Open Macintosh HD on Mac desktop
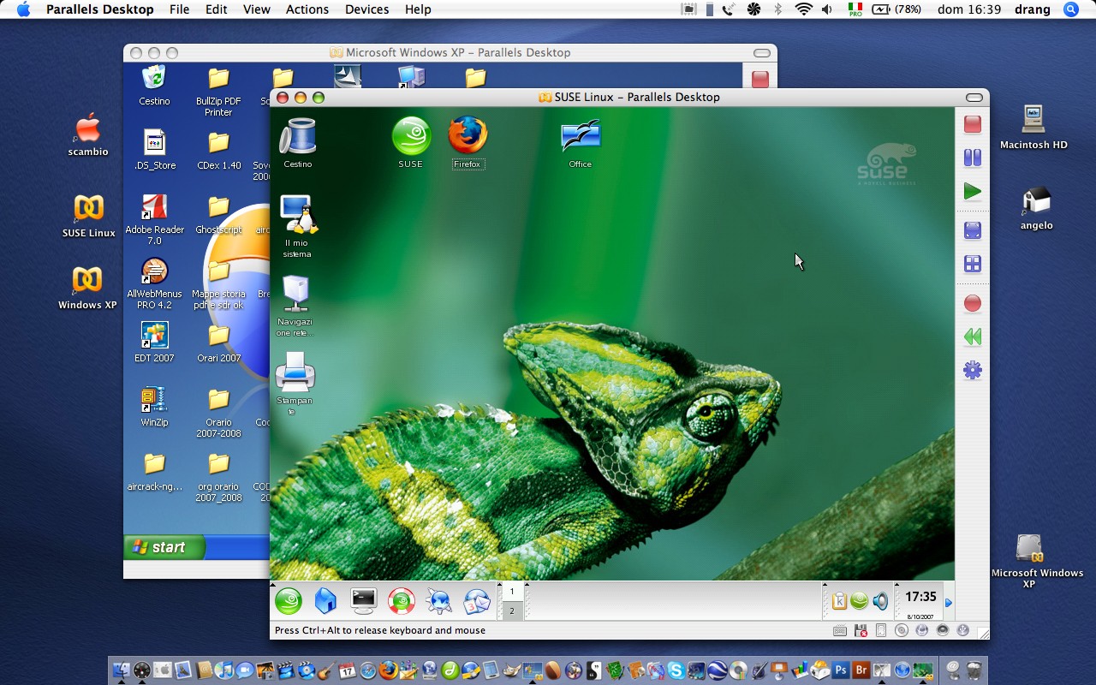This screenshot has height=685, width=1096. click(1033, 127)
